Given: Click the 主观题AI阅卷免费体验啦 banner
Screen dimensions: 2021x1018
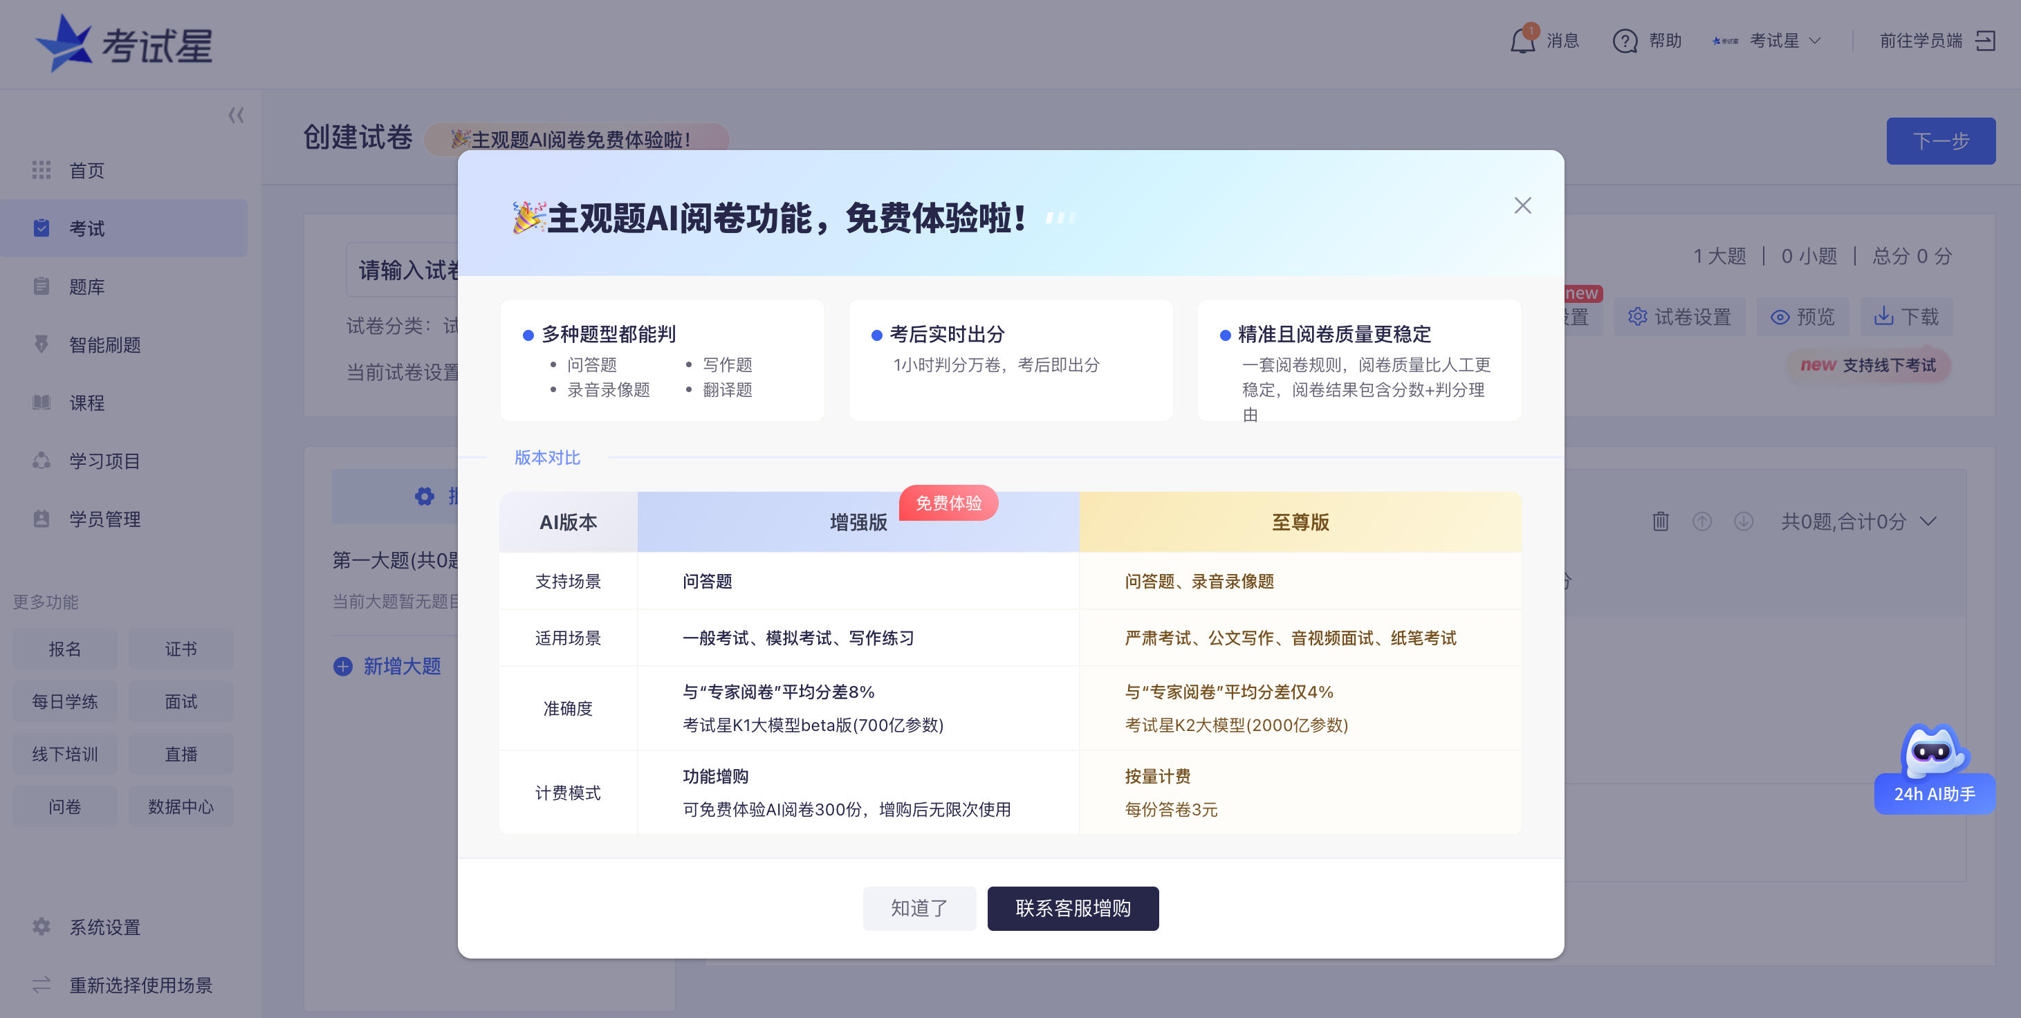Looking at the screenshot, I should (576, 140).
